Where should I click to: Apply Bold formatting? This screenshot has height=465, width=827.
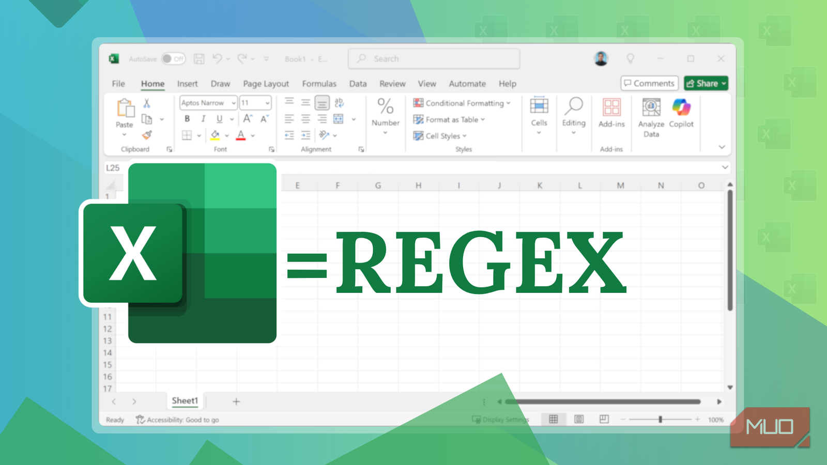tap(187, 119)
